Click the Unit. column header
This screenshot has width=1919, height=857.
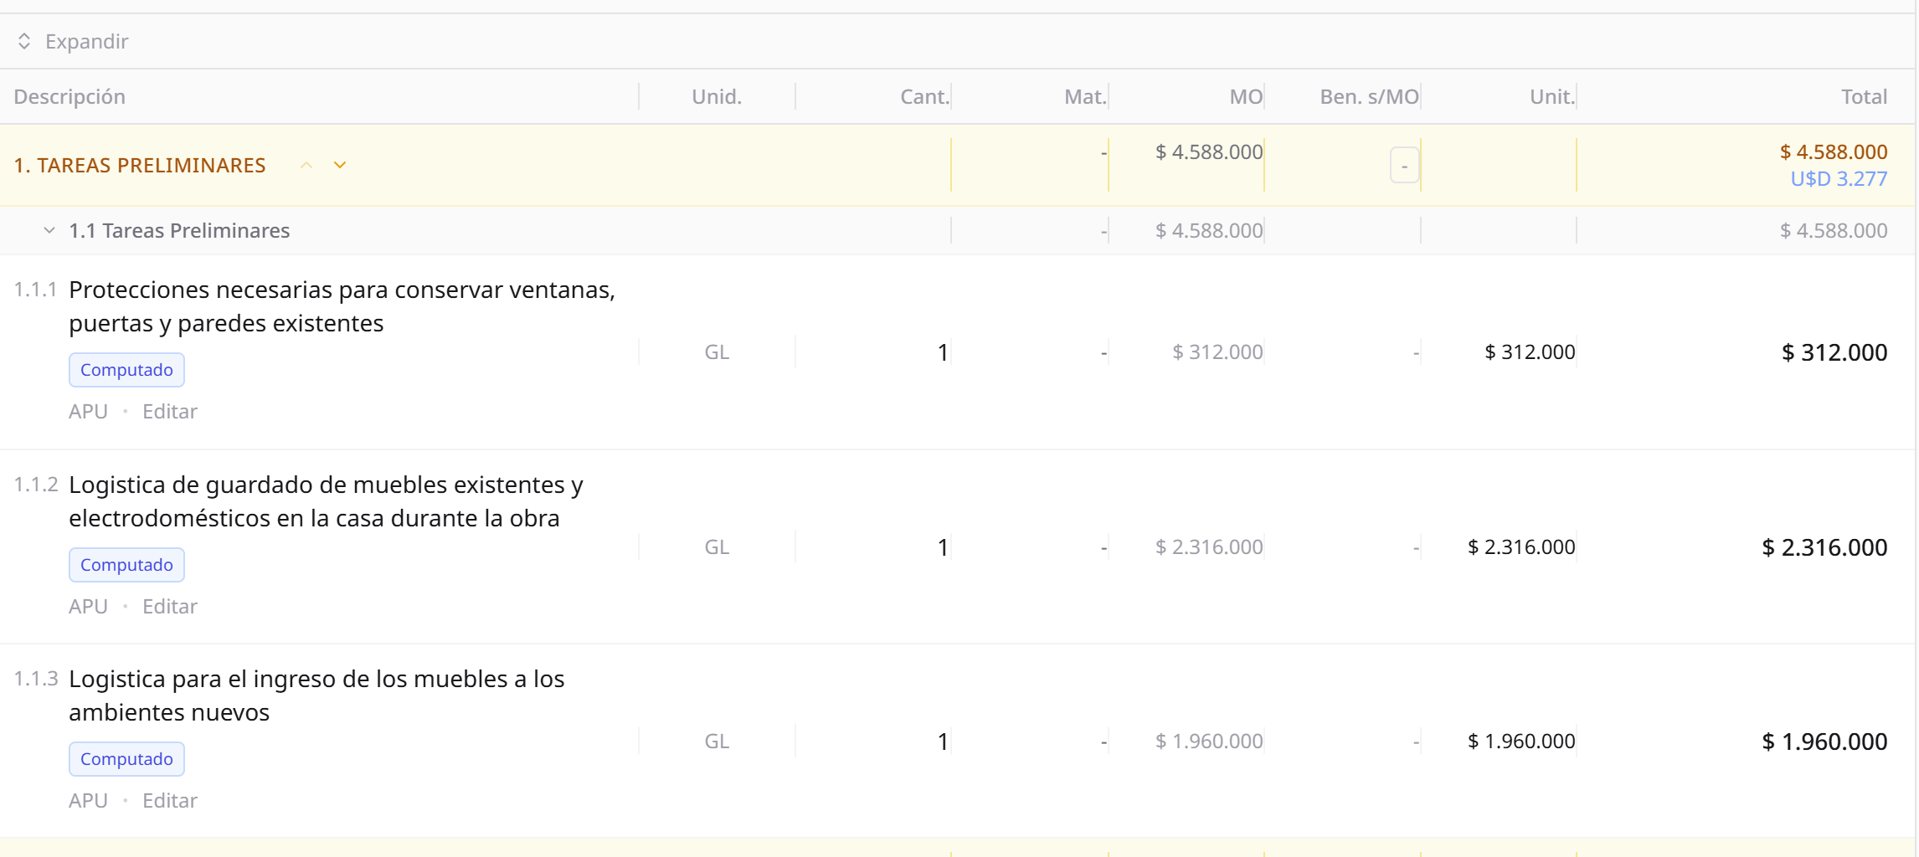coord(1552,96)
